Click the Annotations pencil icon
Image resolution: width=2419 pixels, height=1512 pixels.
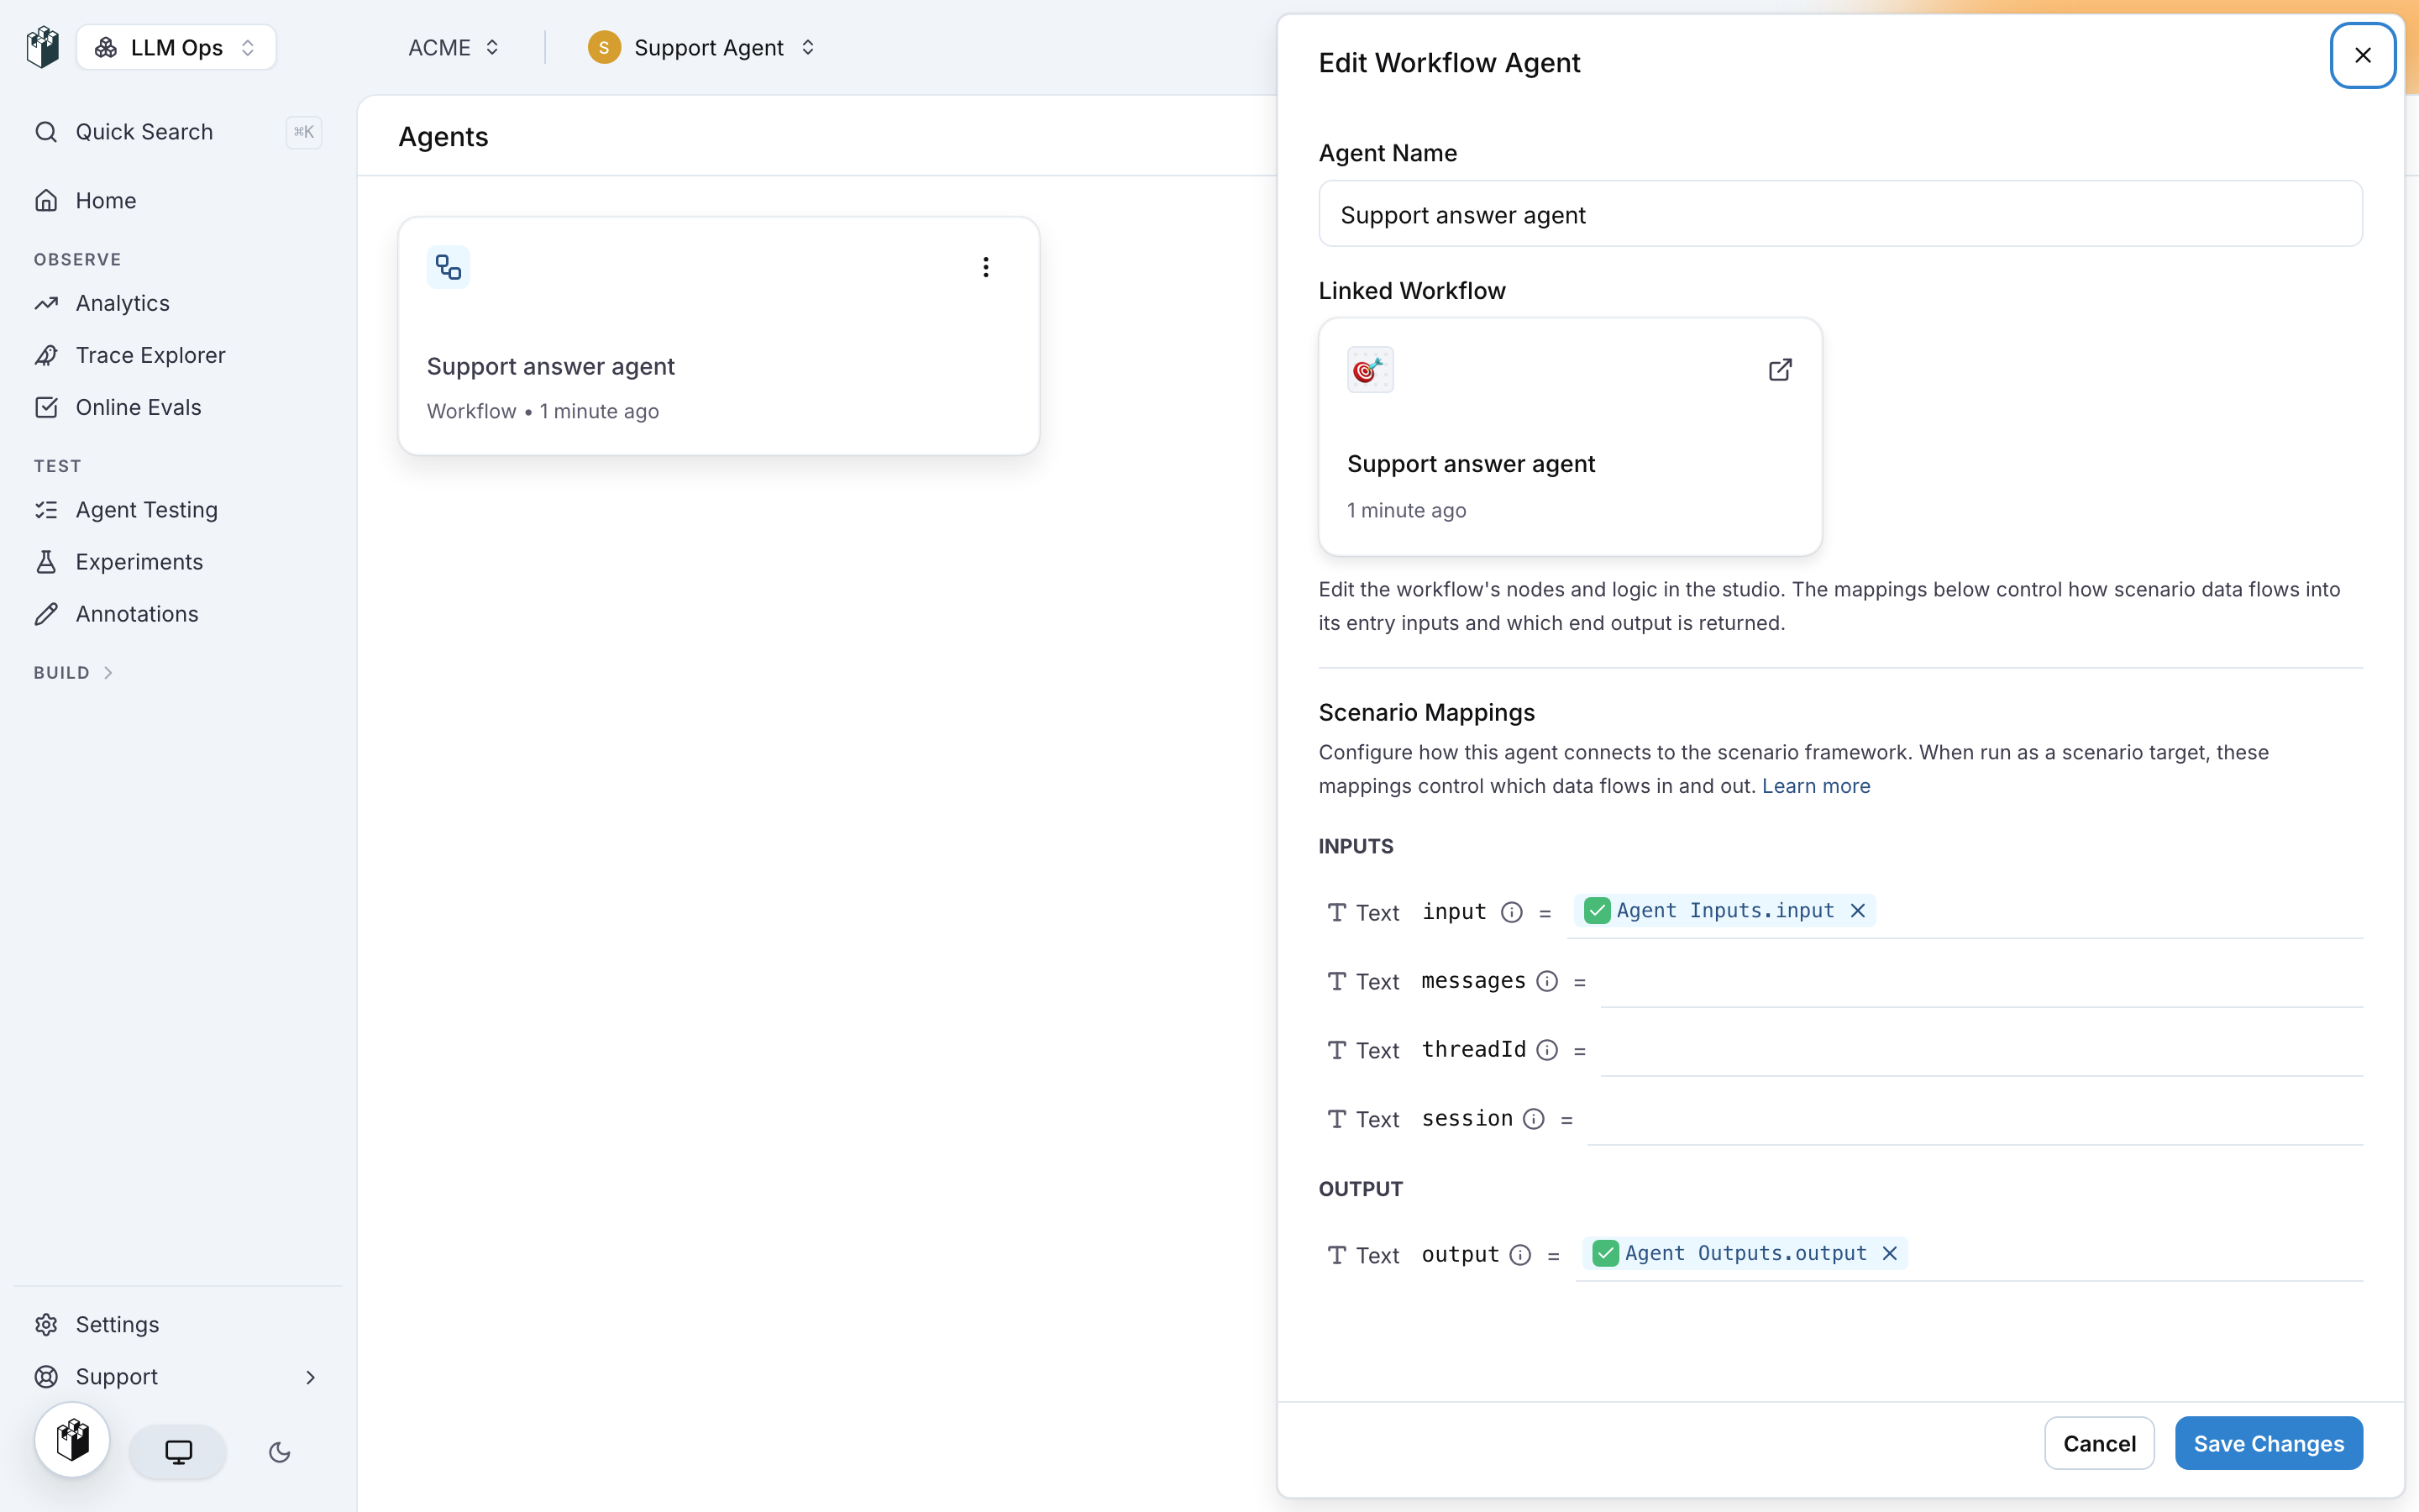click(x=46, y=614)
